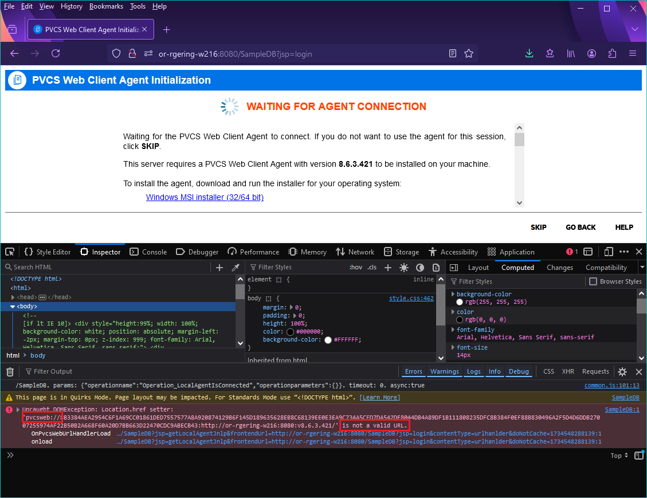Disable the Debug filter in console output

coord(519,371)
